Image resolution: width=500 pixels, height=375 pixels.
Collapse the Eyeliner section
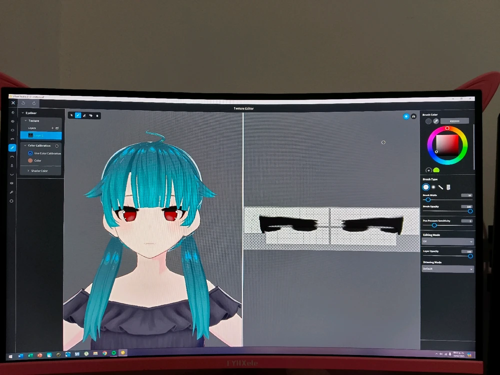click(x=23, y=113)
